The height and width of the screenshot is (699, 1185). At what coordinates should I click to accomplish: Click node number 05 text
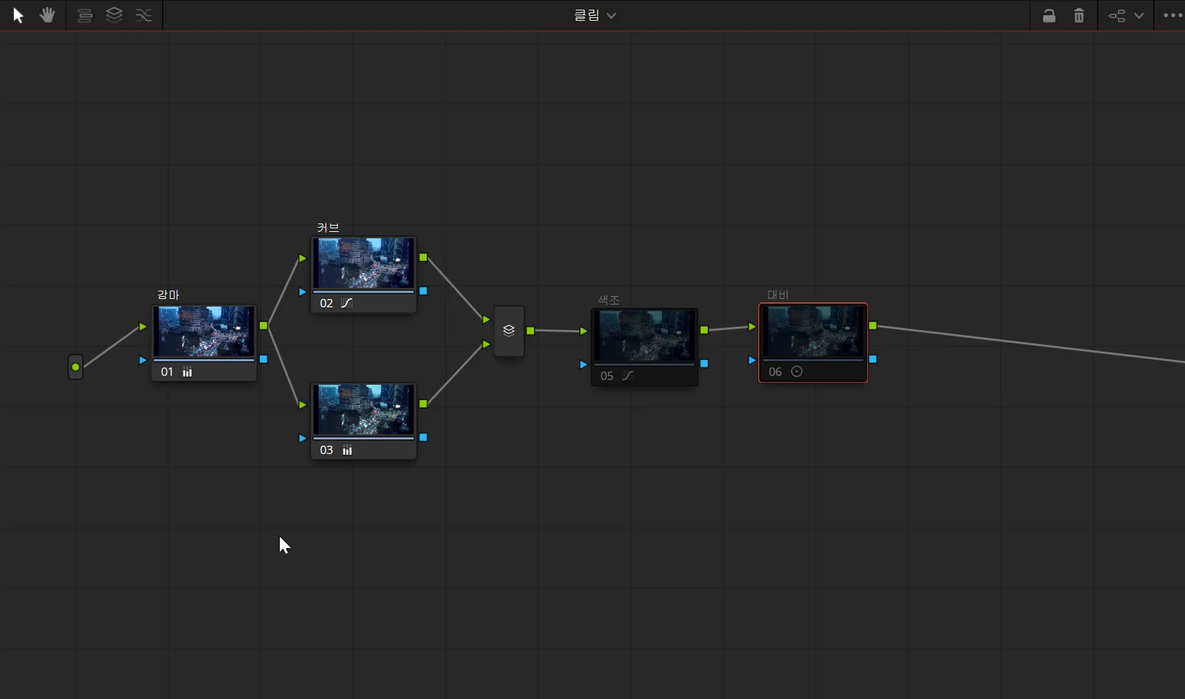point(607,376)
